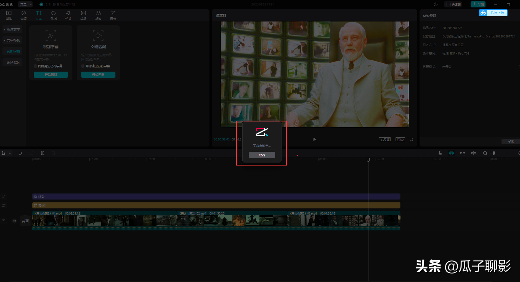This screenshot has height=282, width=520.
Task: Zoom out the timeline
Action: 485,153
